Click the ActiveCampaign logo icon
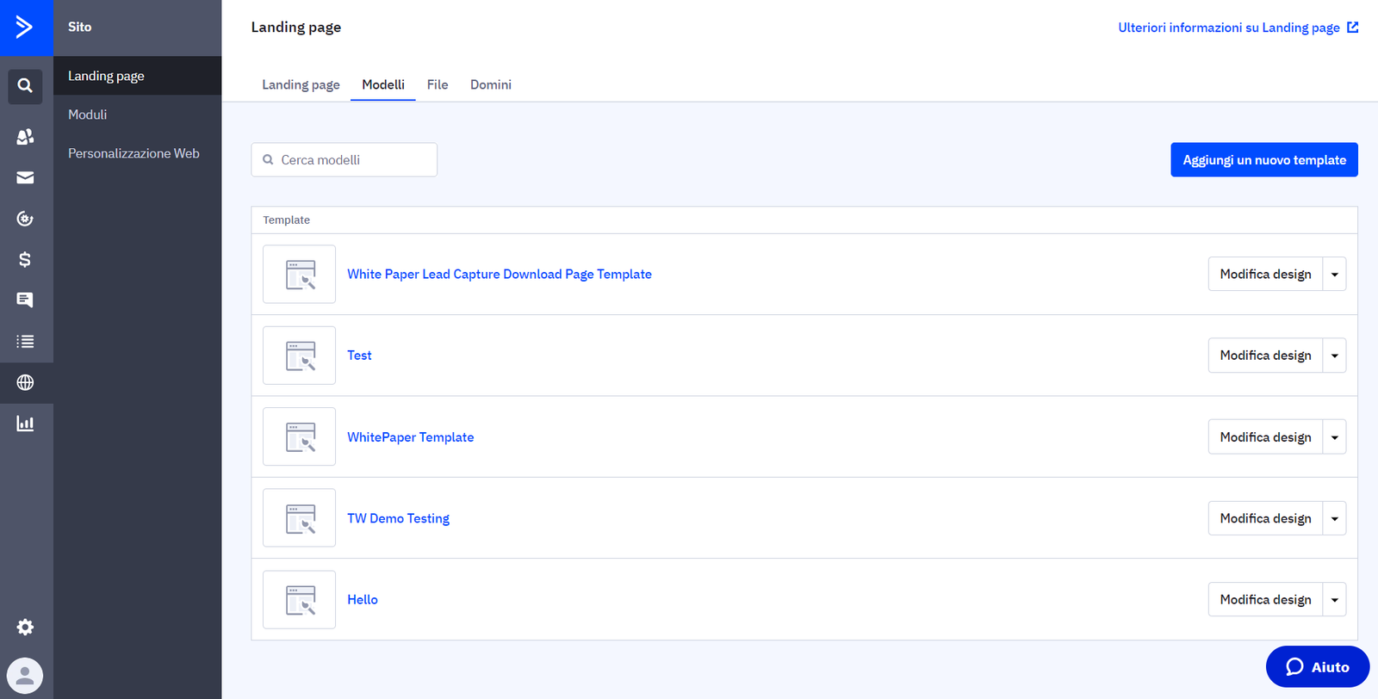 click(25, 28)
